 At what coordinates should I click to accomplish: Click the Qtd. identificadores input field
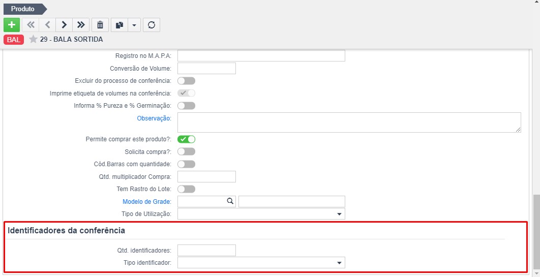tap(206, 250)
